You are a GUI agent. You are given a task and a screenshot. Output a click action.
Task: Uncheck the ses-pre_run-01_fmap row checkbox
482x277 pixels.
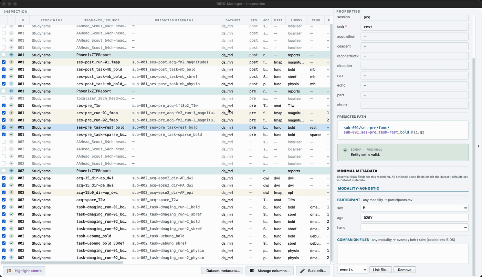[x=4, y=113]
